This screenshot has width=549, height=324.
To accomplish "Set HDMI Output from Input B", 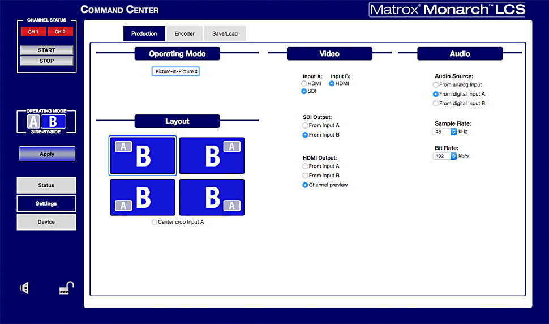I will tap(305, 176).
